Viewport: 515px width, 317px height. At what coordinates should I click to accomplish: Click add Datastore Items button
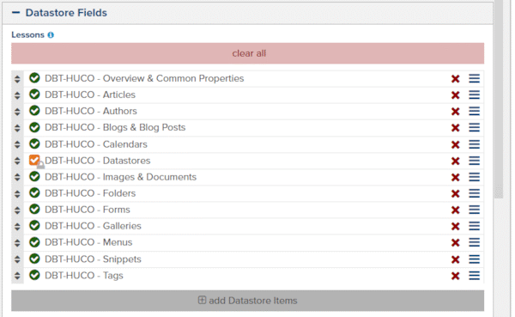coord(248,301)
